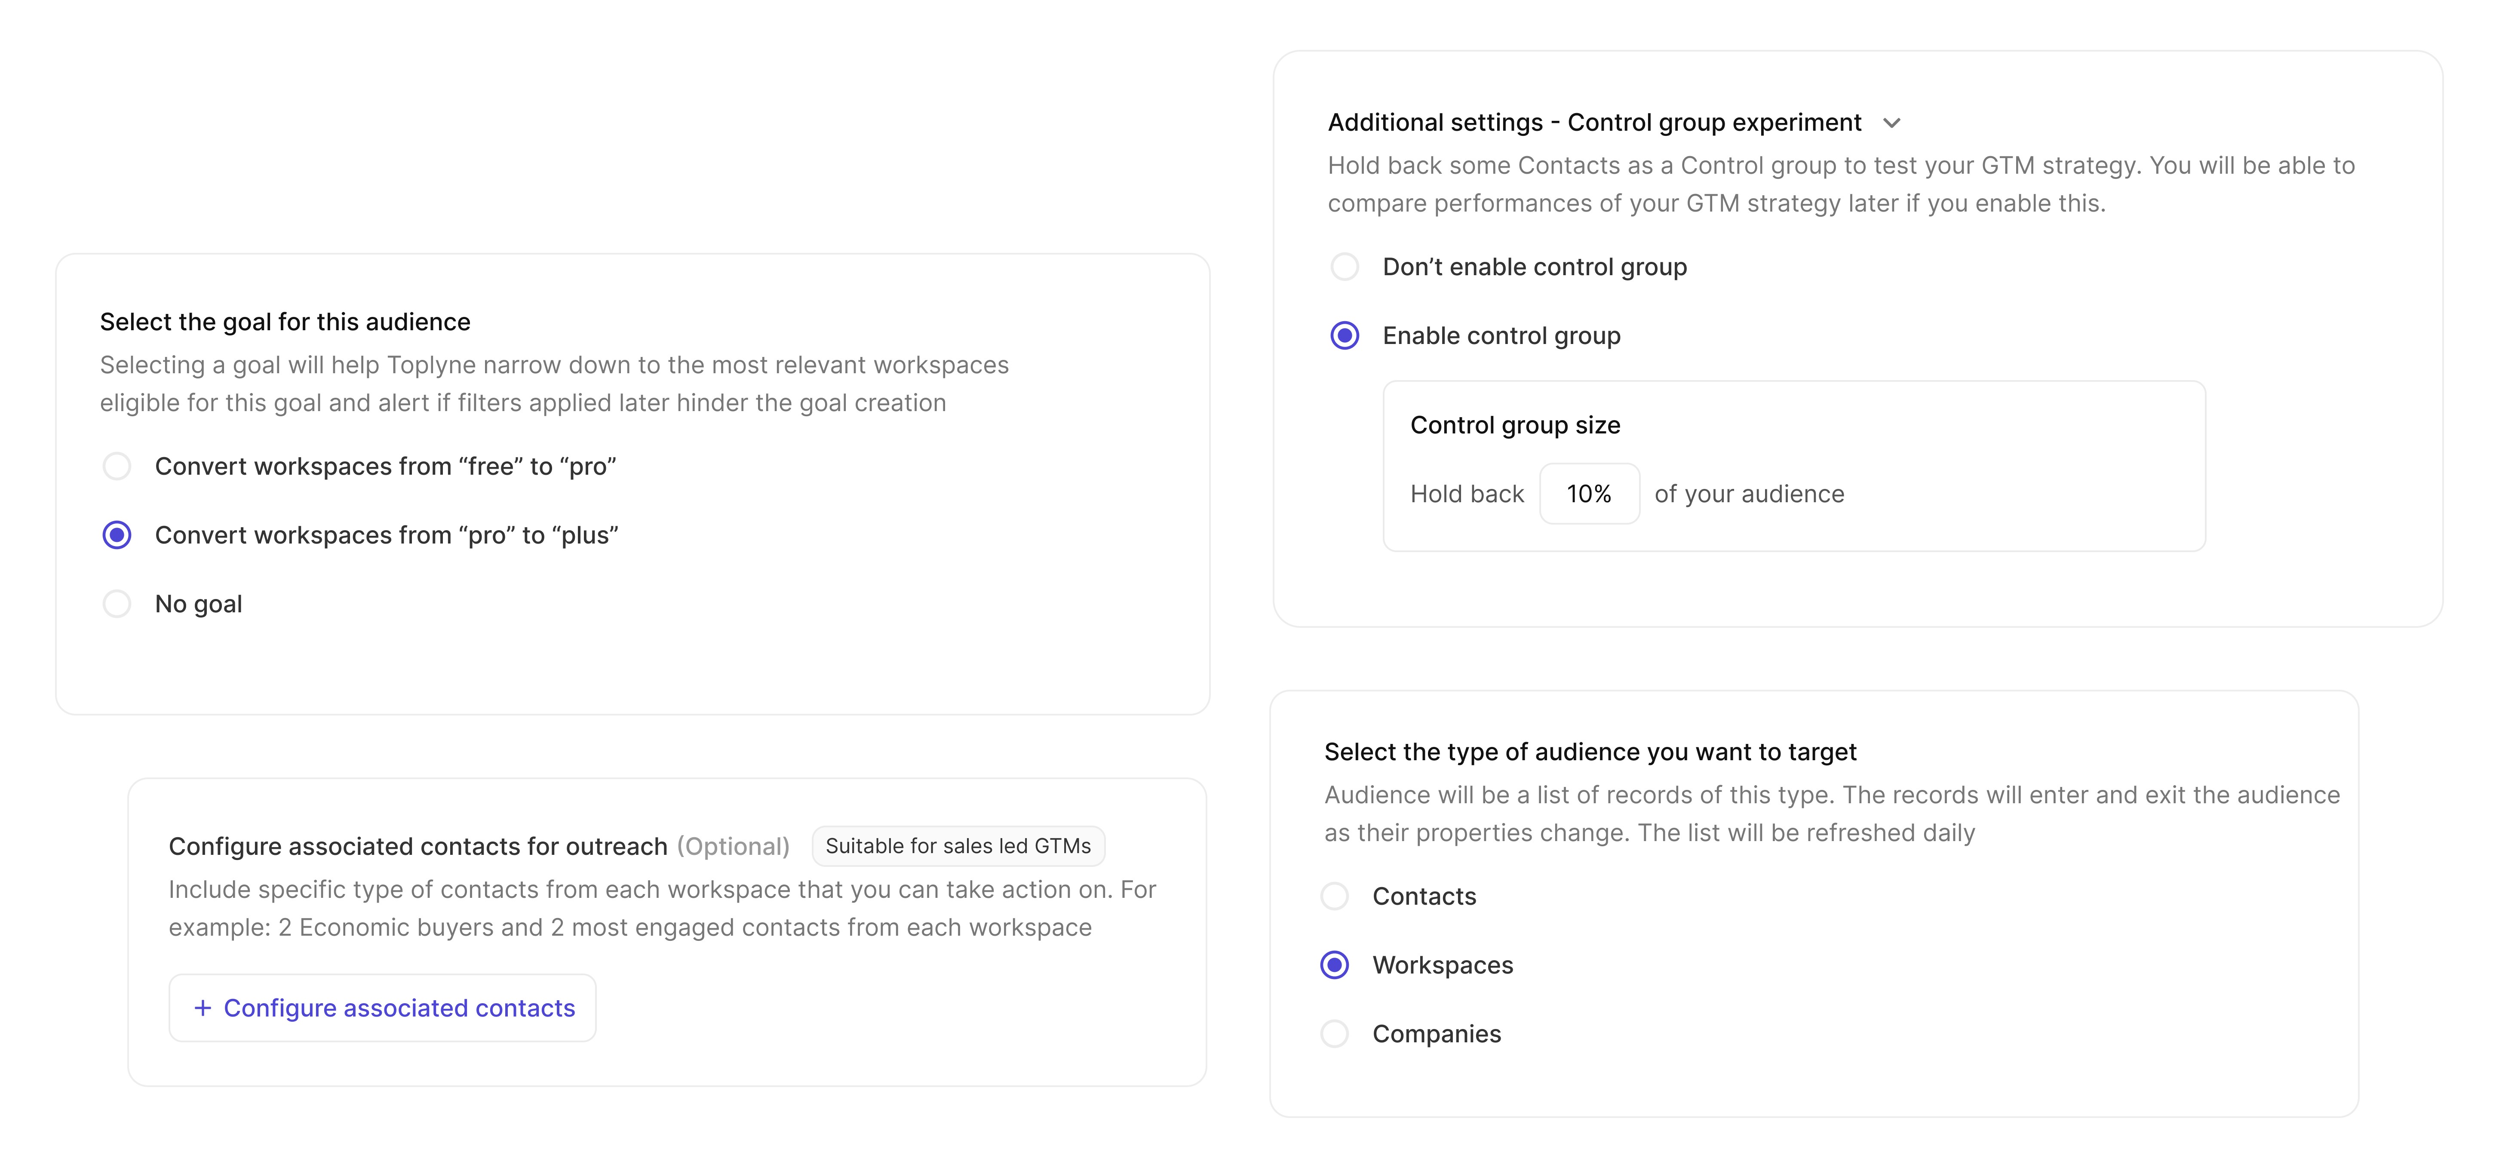
Task: Click the "Hold back" label
Action: (1467, 494)
